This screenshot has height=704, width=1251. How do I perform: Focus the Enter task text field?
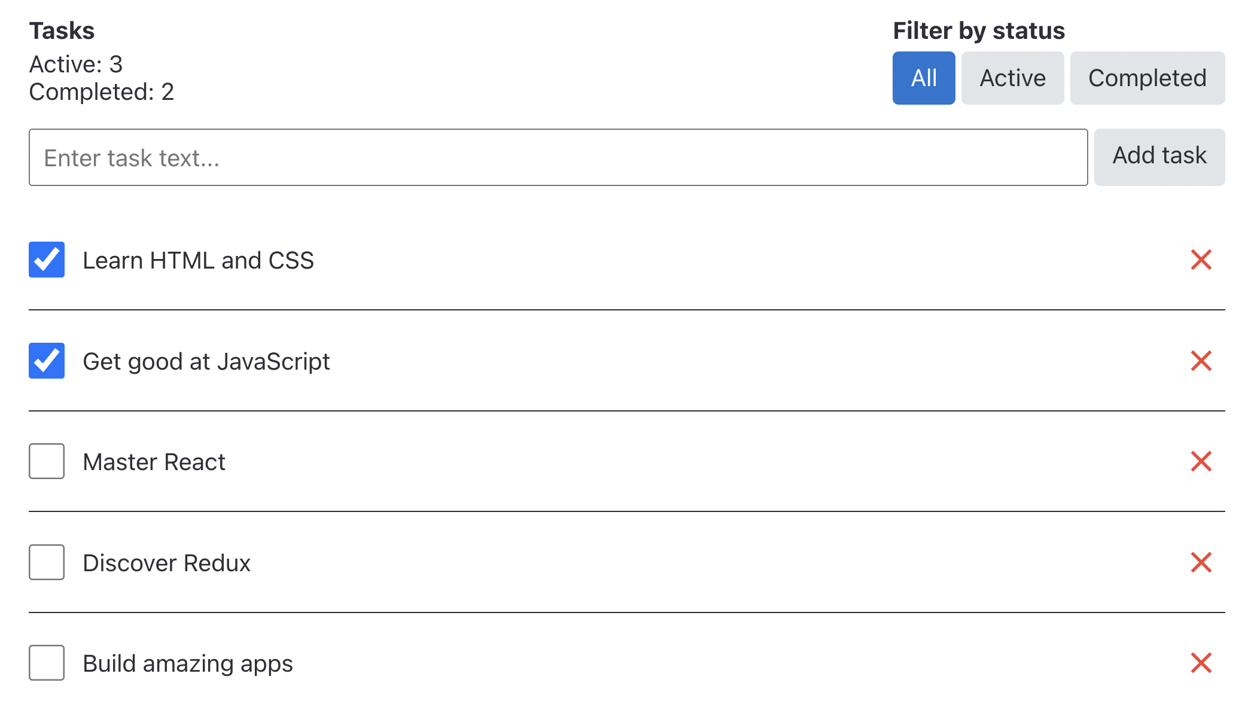[x=558, y=158]
